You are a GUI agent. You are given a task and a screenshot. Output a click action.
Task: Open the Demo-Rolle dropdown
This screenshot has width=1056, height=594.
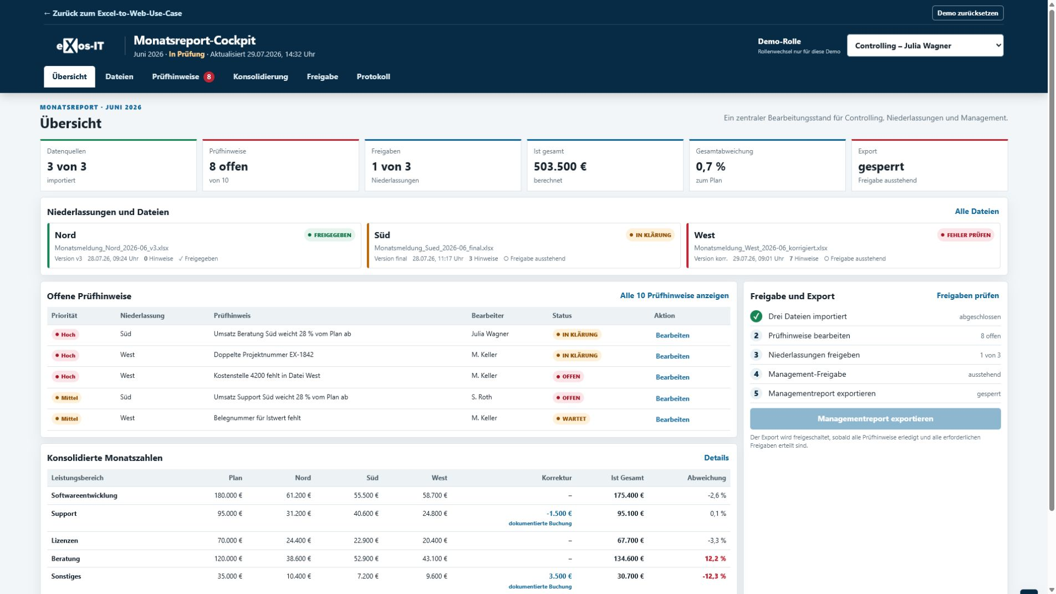pos(925,45)
